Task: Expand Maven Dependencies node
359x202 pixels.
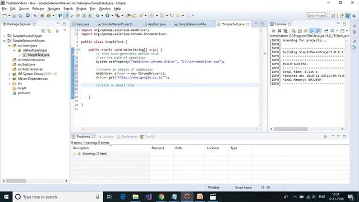Action: coord(10,79)
